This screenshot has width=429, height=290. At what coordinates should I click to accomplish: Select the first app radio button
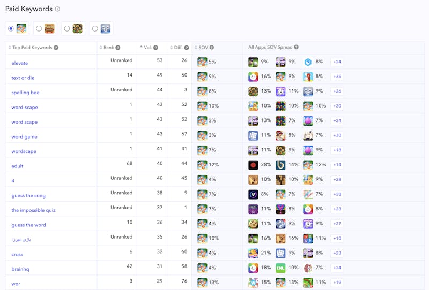coord(11,28)
